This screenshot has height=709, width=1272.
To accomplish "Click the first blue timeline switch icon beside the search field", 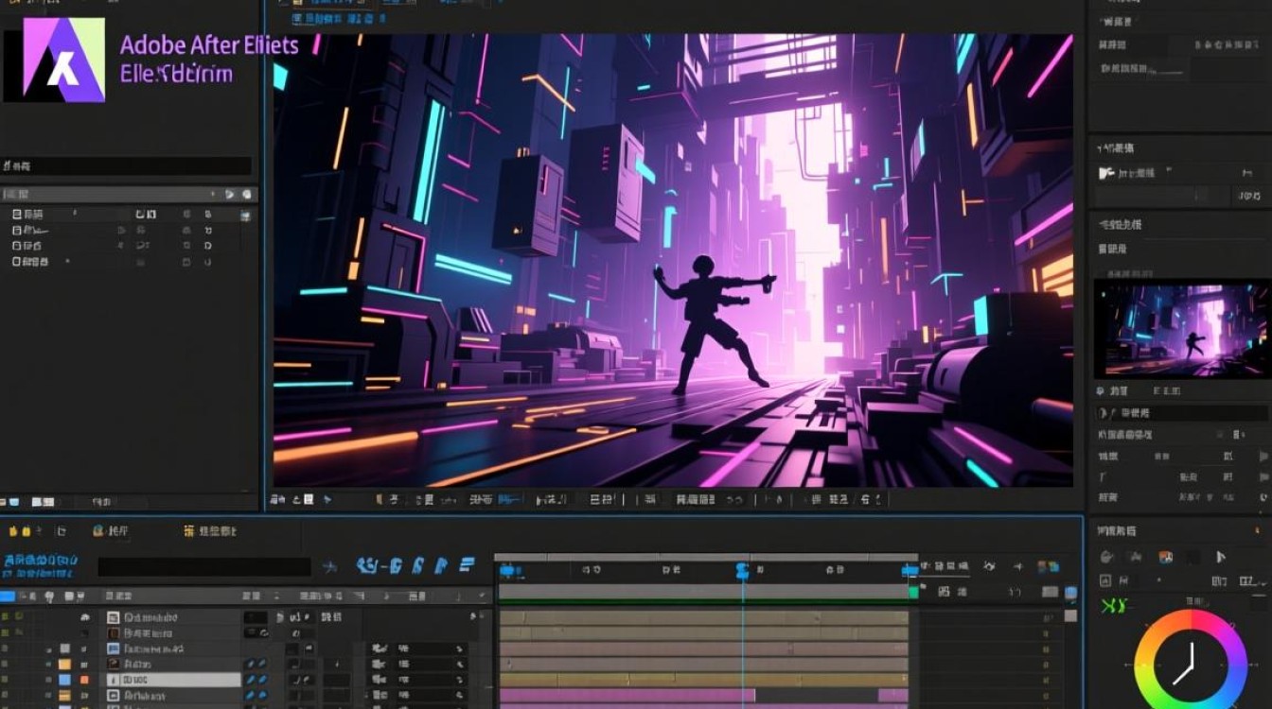I will [x=368, y=566].
